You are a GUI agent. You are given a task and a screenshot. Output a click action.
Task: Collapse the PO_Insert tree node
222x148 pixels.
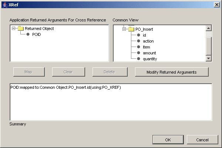point(124,29)
